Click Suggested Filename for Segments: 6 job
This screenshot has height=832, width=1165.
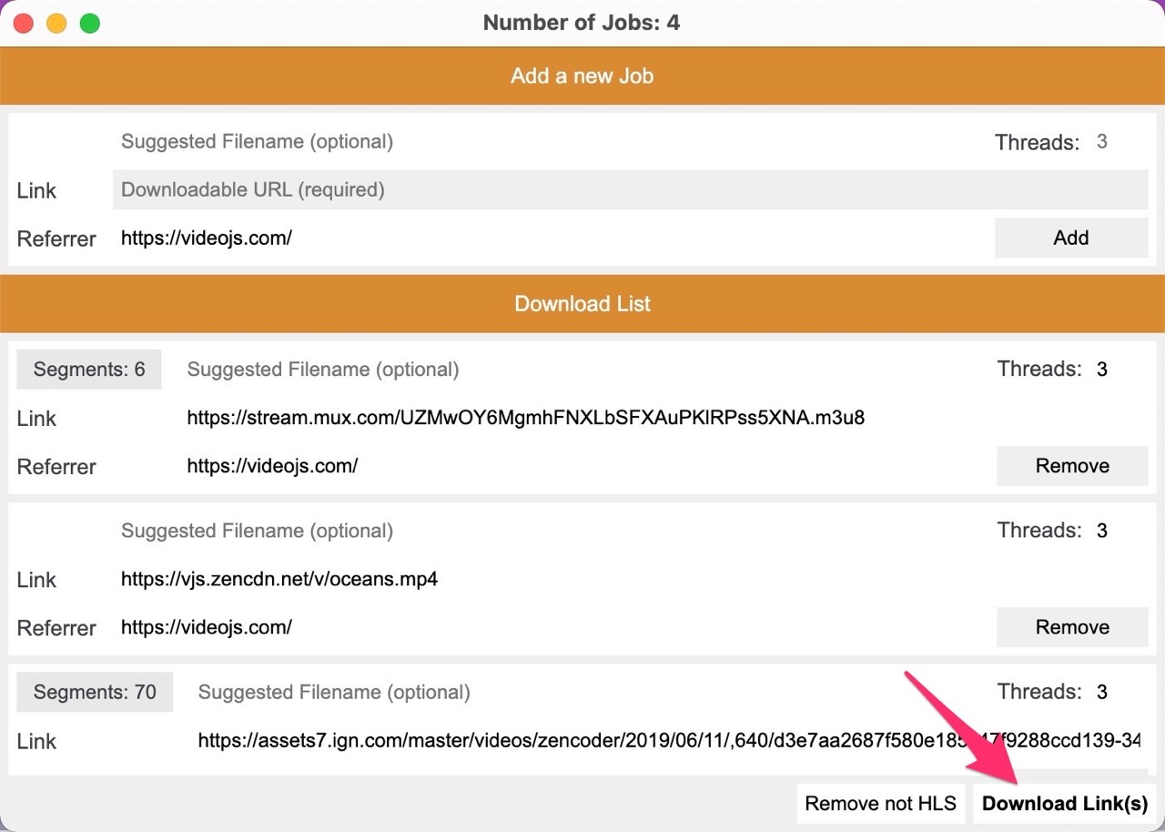pos(582,370)
